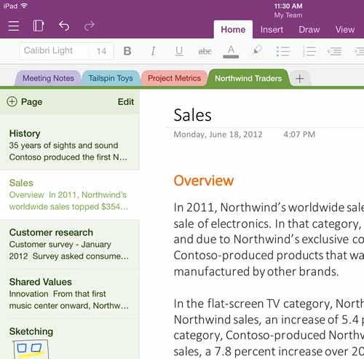Tap Edit in the page list
The height and width of the screenshot is (359, 364).
[x=126, y=102]
